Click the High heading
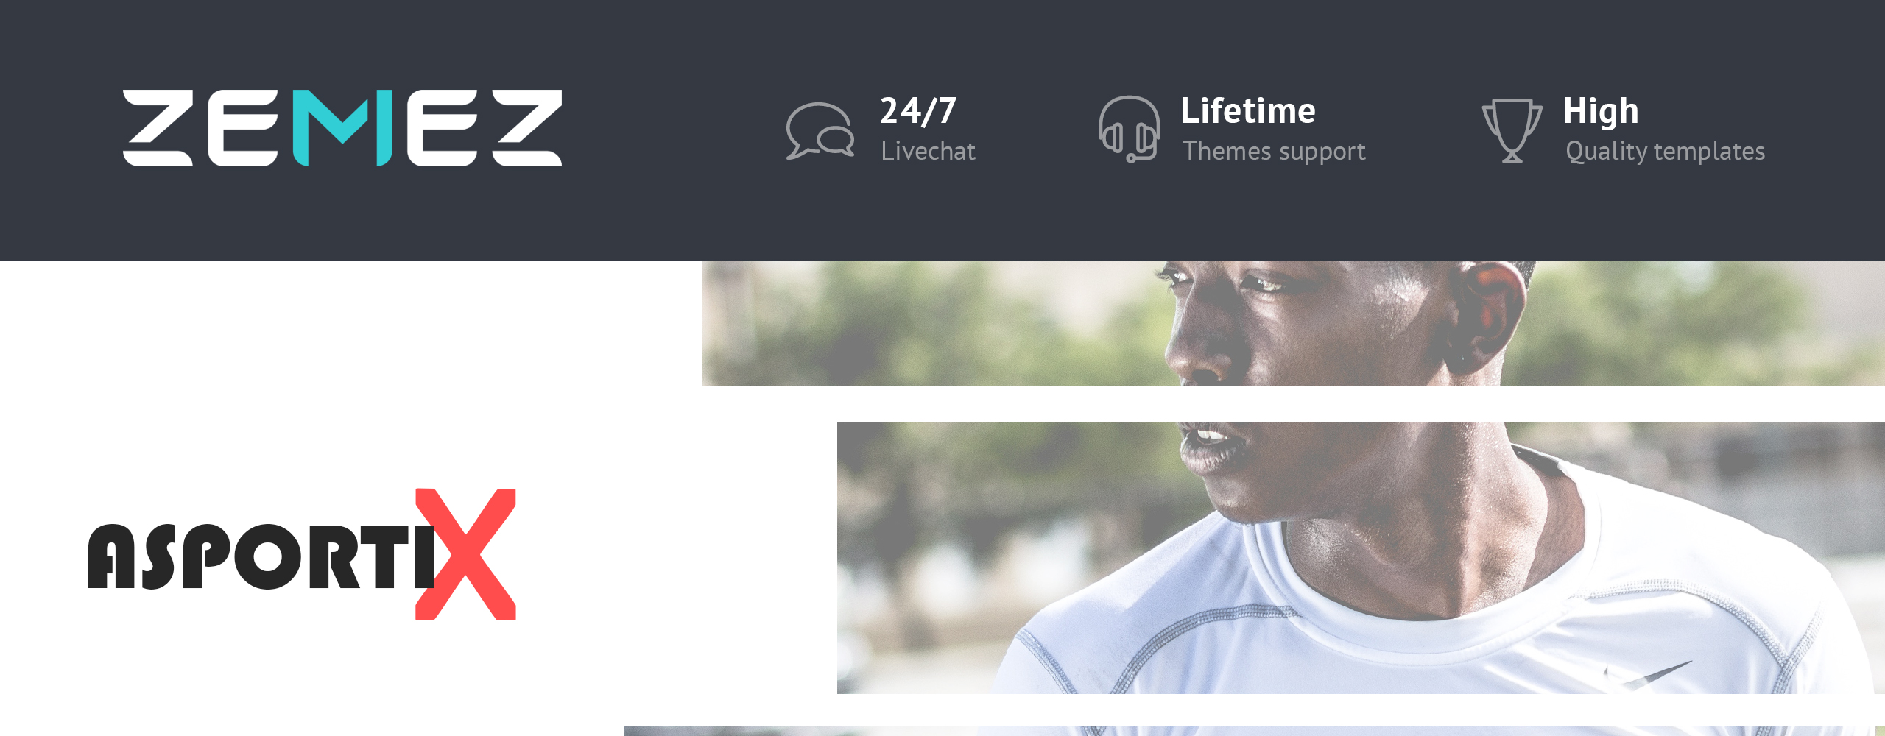 click(1601, 112)
